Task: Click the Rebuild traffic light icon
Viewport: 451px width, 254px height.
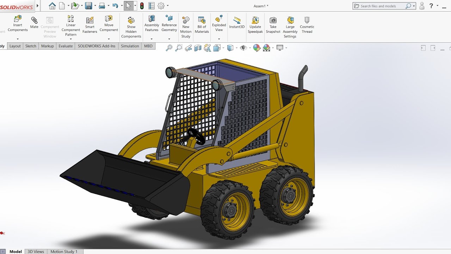Action: tap(142, 6)
